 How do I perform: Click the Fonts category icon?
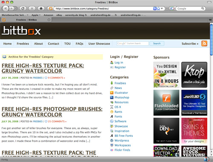pos(112,116)
